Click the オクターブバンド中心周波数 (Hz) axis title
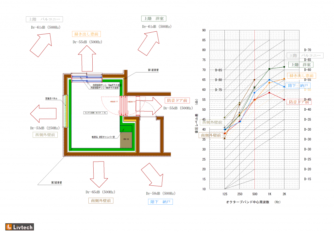Screen dimensions: 334x236 [253, 202]
